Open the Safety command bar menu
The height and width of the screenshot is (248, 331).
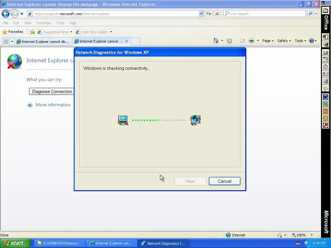[x=284, y=41]
